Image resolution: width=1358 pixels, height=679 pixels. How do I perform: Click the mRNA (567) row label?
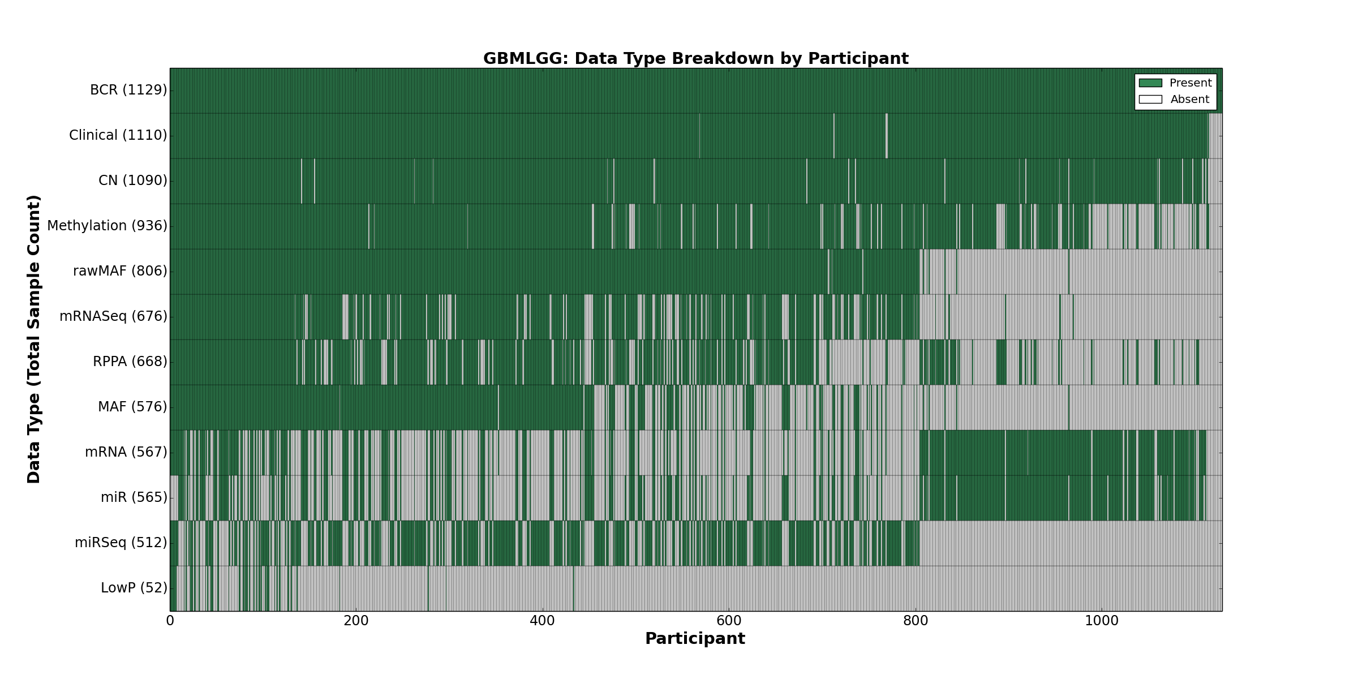(x=126, y=452)
